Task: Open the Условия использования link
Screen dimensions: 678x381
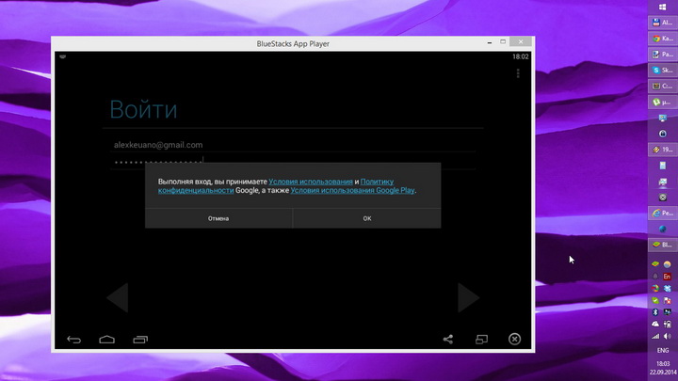Action: click(x=311, y=182)
